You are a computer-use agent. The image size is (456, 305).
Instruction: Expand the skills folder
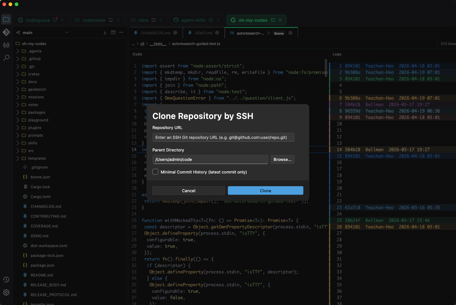coord(18,143)
